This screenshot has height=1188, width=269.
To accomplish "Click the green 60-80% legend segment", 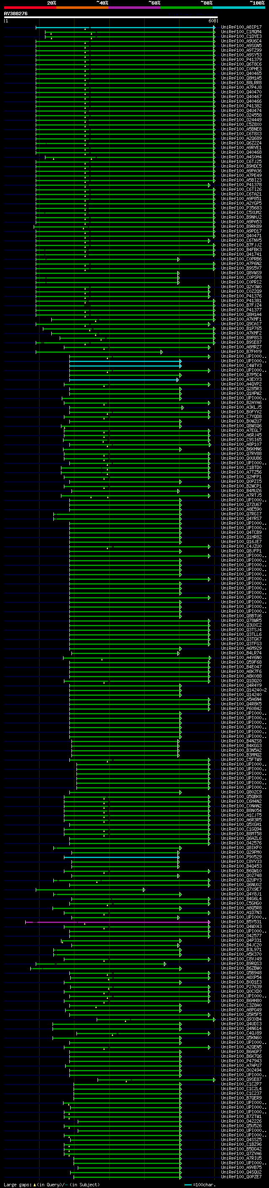I will [187, 8].
